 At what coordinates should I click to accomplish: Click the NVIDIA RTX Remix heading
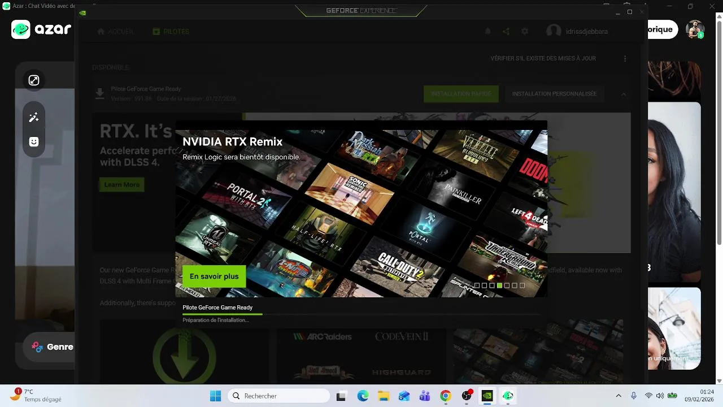pos(232,142)
